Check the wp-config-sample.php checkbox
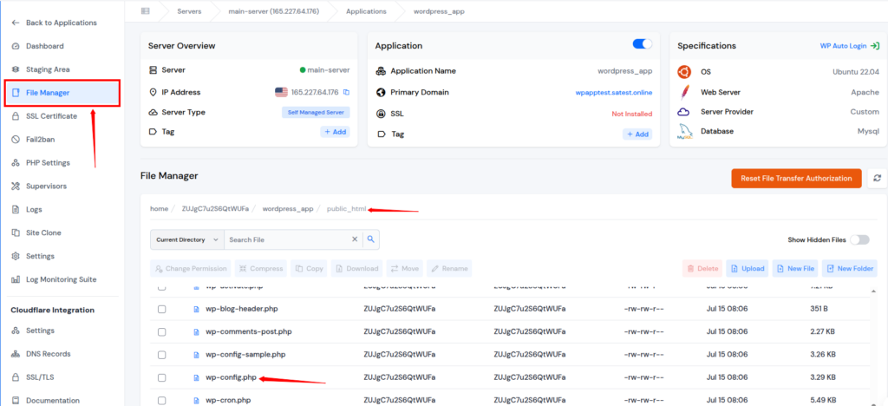The width and height of the screenshot is (888, 406). 162,355
